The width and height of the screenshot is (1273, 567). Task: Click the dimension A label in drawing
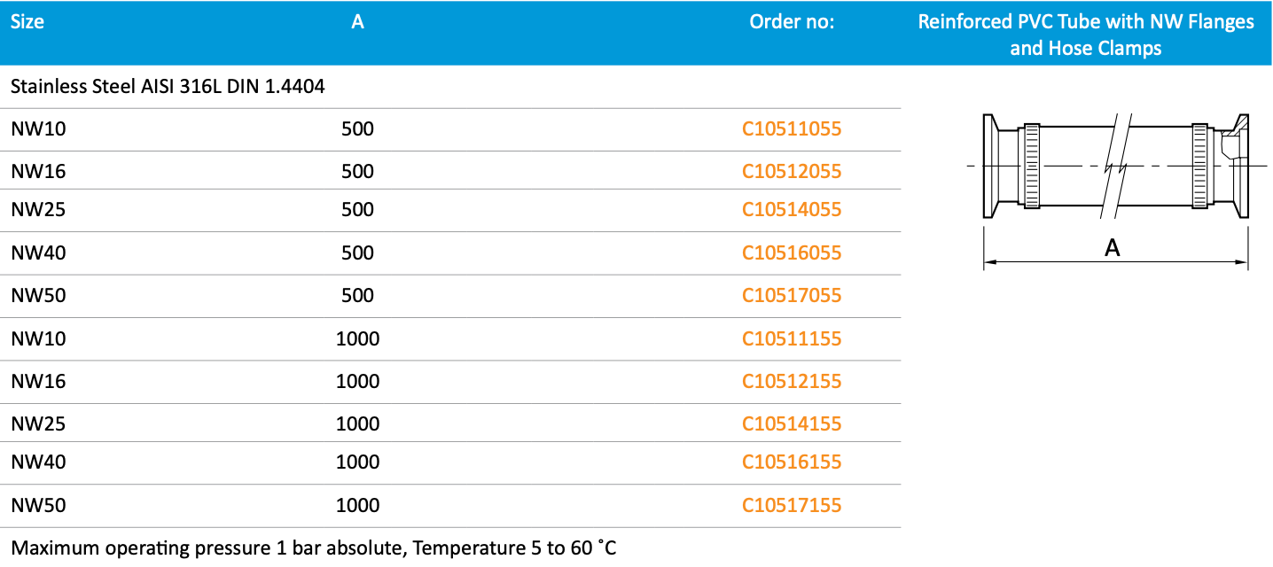(1113, 249)
